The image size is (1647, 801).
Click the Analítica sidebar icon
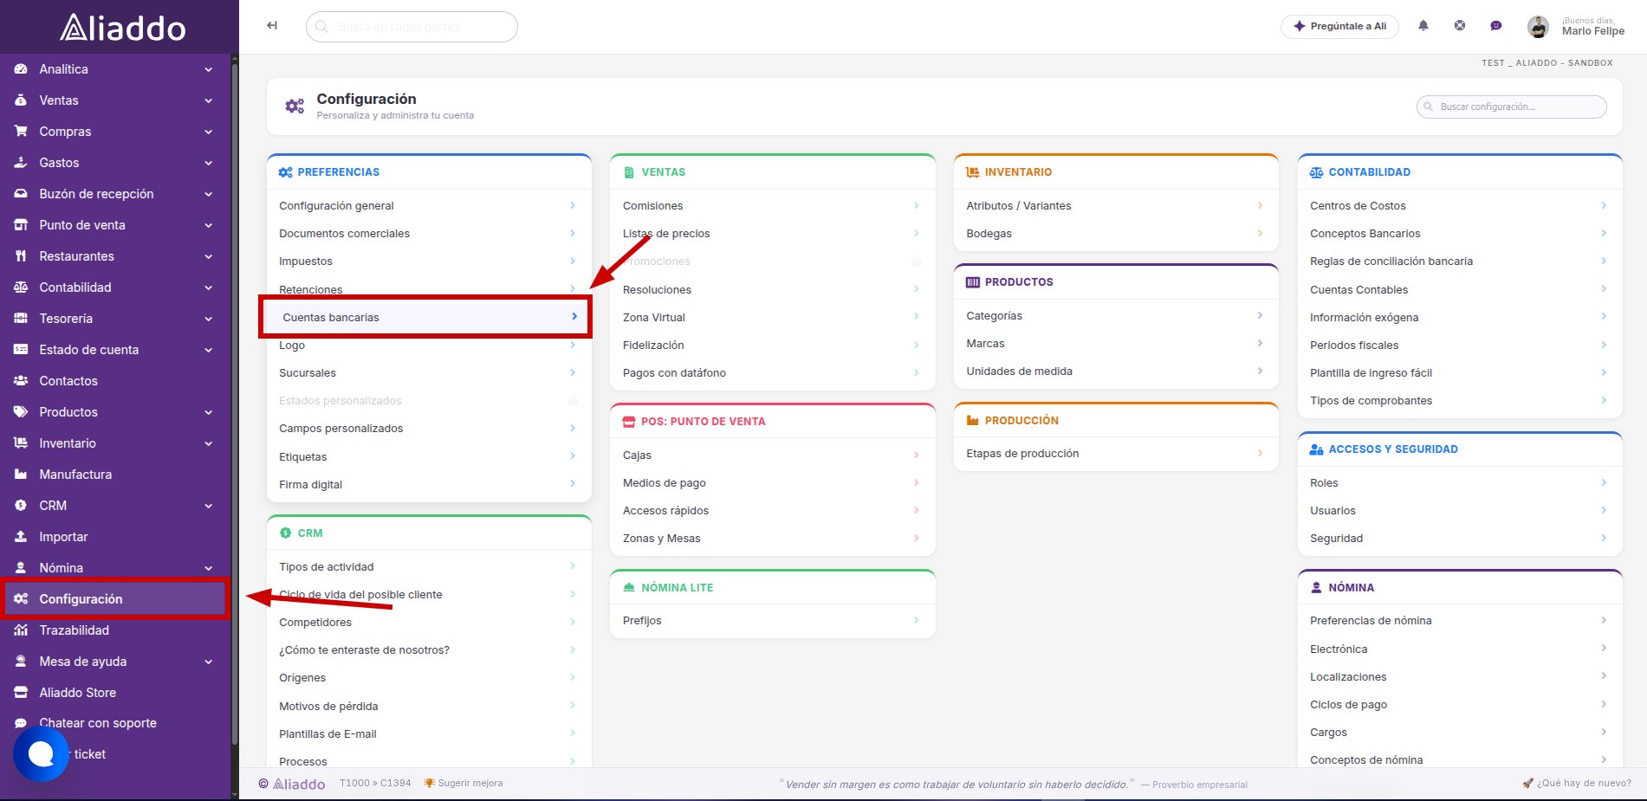click(x=21, y=69)
